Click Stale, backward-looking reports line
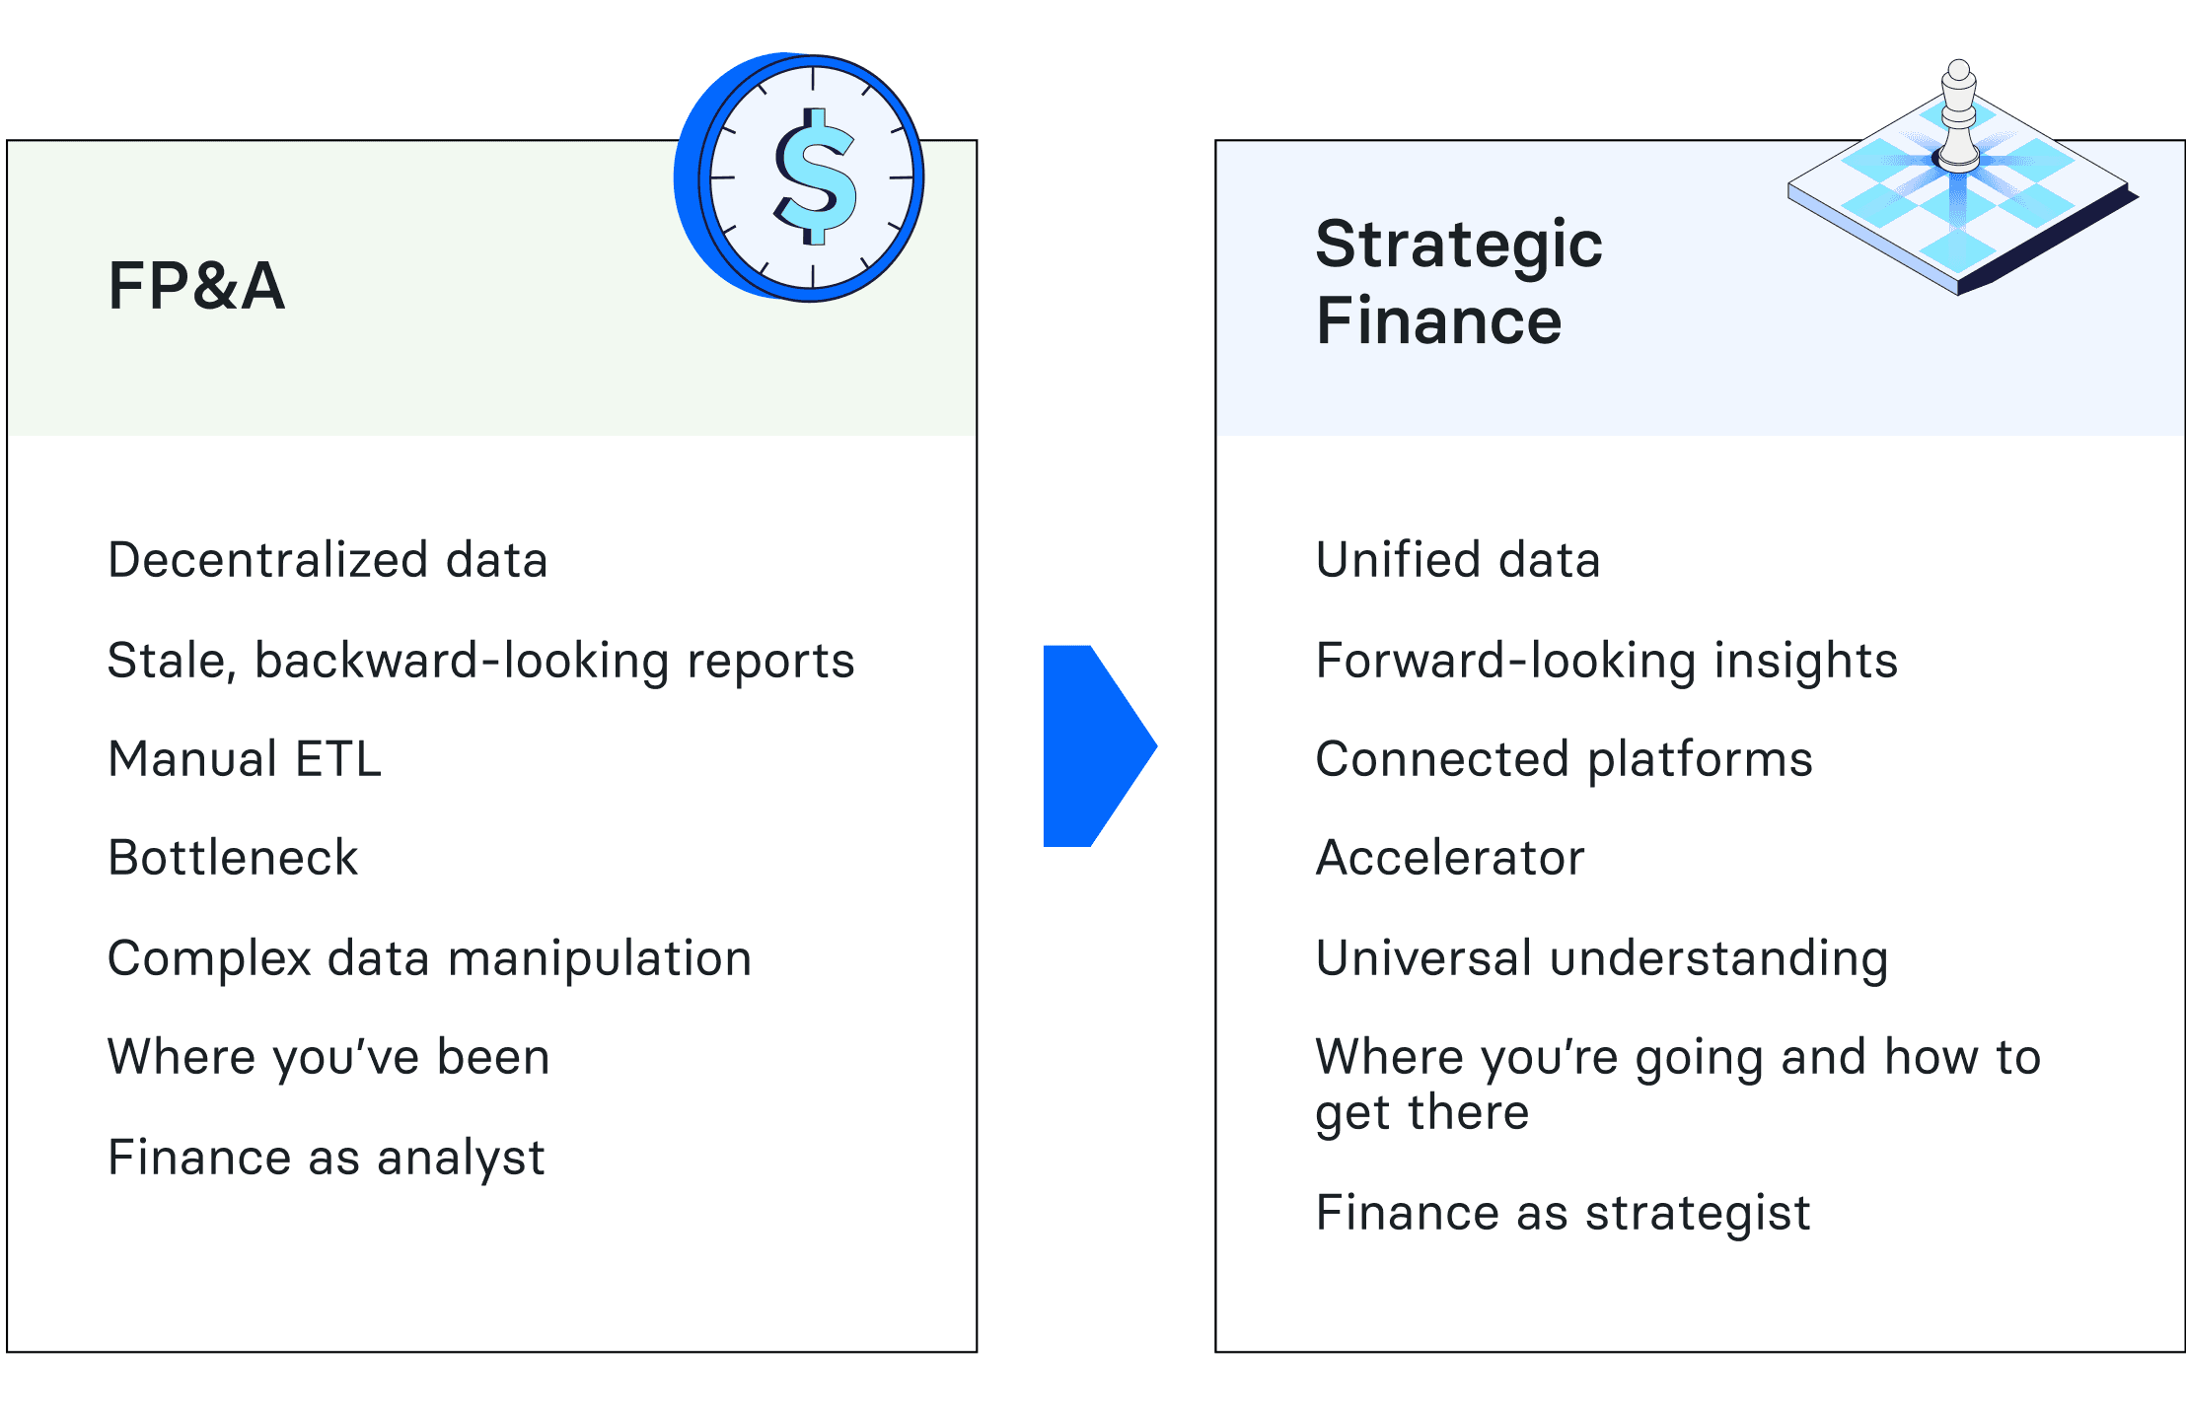Screen dimensions: 2186x1408 [480, 662]
